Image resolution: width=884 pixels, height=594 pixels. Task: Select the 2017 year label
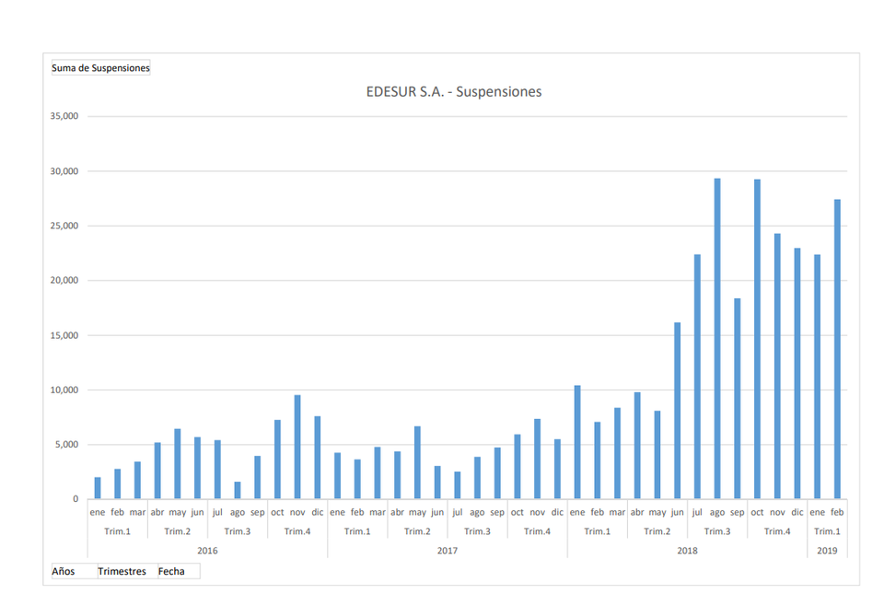coord(448,551)
